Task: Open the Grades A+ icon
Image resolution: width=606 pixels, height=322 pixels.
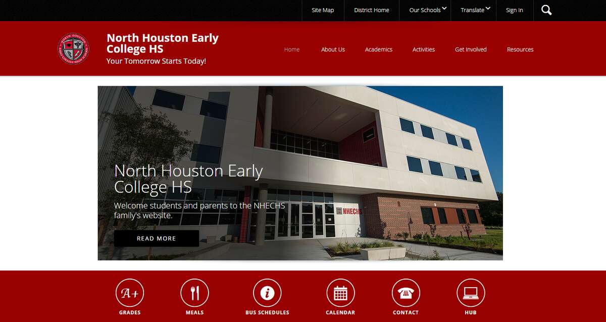Action: coord(130,293)
